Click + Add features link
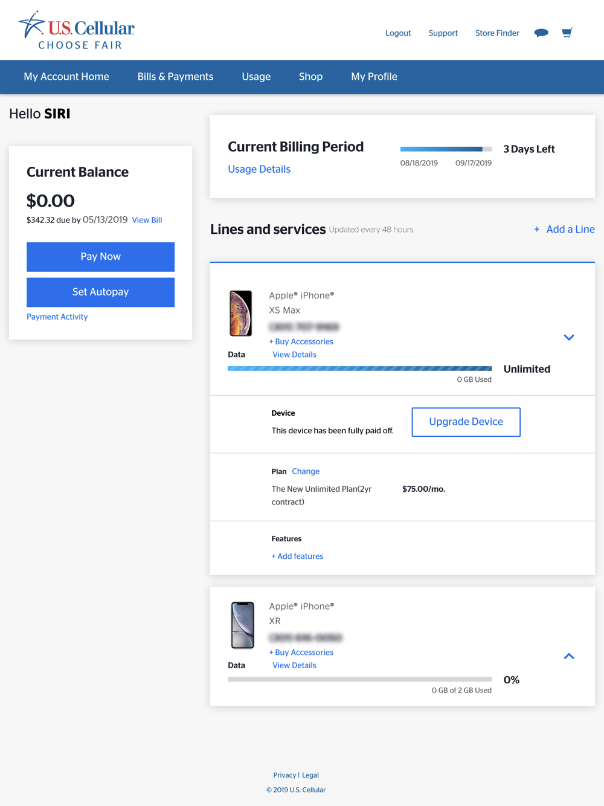Screen dimensions: 604x806 tap(297, 556)
